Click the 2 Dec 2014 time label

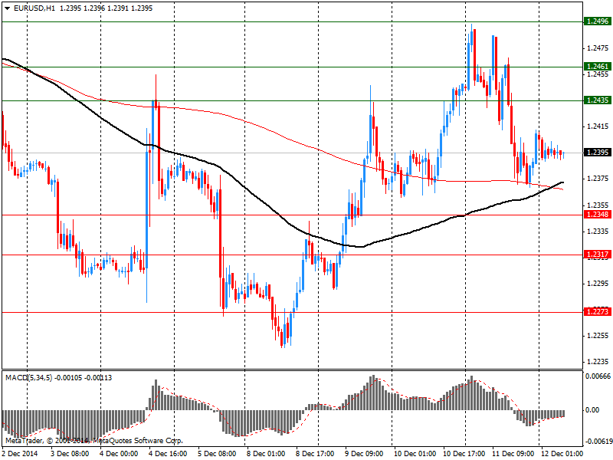(x=20, y=454)
